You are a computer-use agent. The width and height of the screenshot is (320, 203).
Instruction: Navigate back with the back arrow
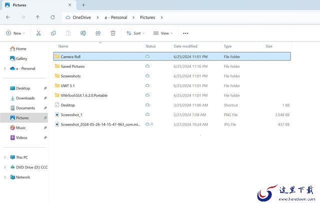[x=8, y=17]
